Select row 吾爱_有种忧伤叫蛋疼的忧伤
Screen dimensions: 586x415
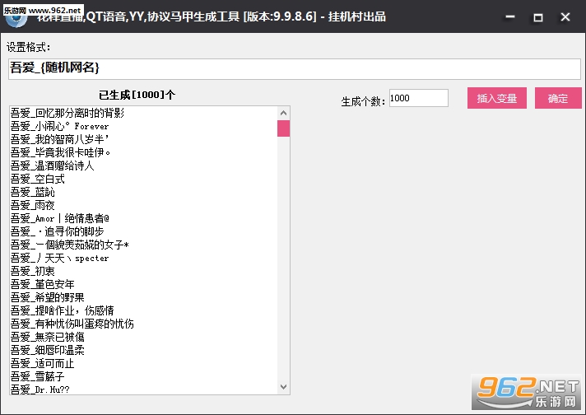(x=143, y=324)
